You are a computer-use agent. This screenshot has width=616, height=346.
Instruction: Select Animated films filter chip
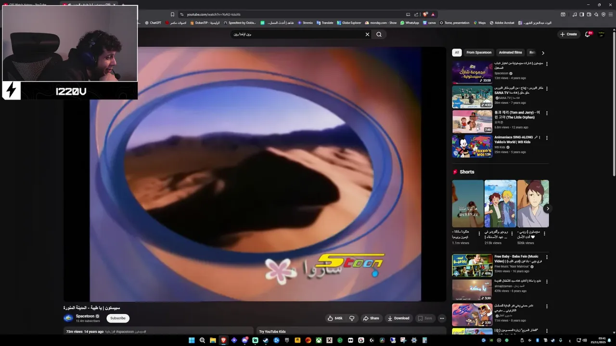[x=510, y=52]
